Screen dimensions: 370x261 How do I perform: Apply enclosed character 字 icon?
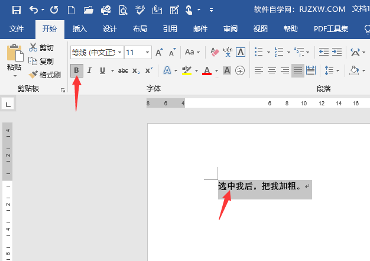pos(240,70)
